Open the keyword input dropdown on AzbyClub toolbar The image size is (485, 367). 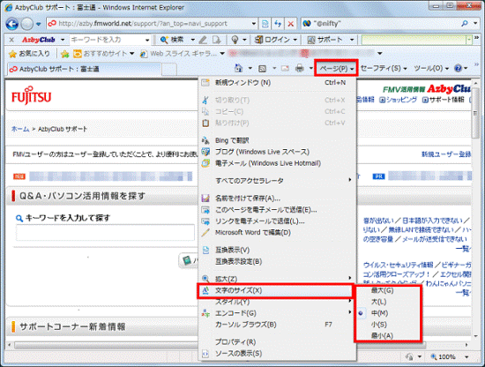tap(147, 40)
